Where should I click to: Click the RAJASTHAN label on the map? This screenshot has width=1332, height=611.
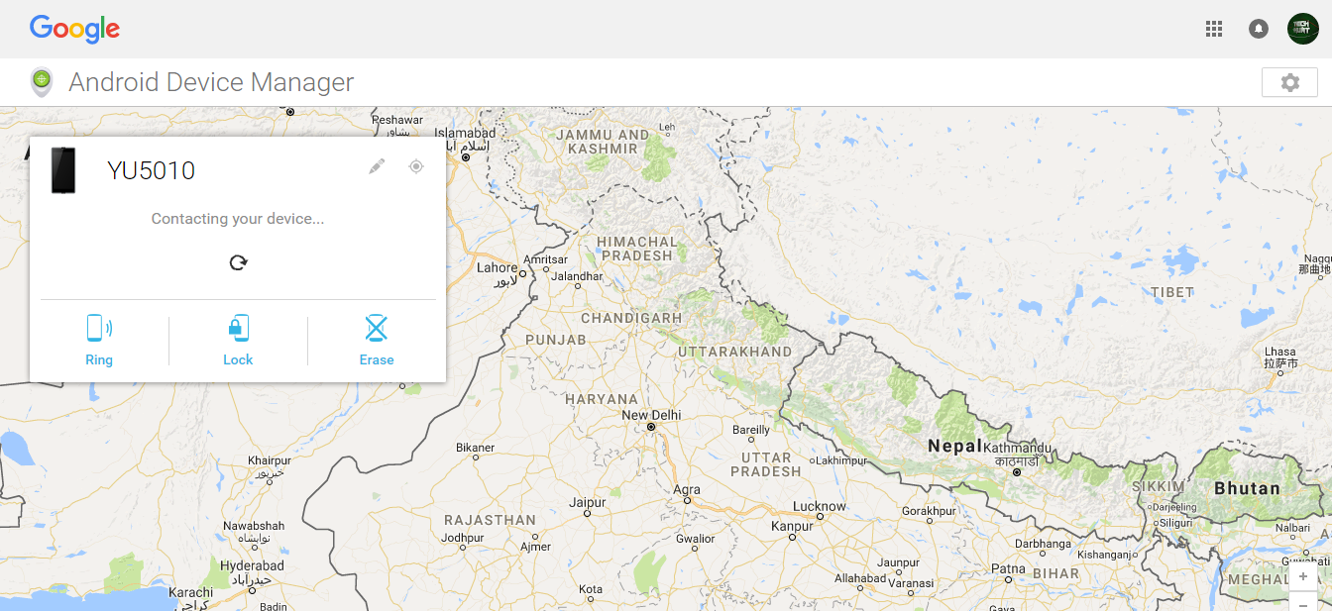coord(490,520)
